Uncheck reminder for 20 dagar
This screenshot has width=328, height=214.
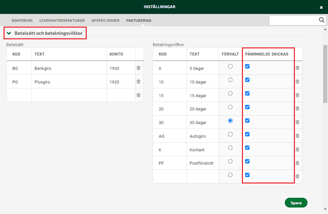(x=247, y=107)
